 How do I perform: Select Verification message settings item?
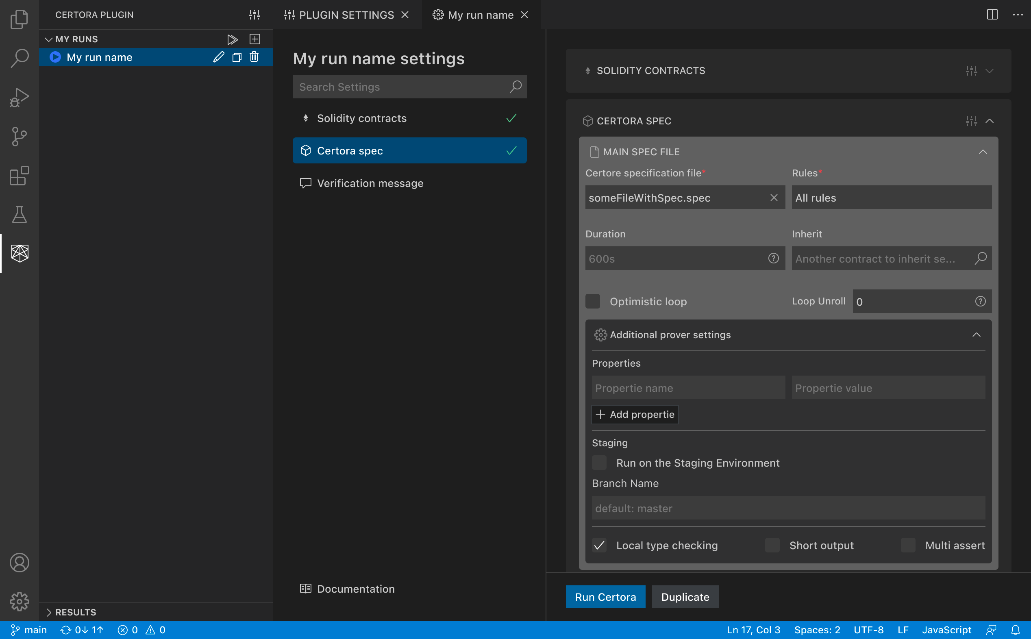(409, 183)
